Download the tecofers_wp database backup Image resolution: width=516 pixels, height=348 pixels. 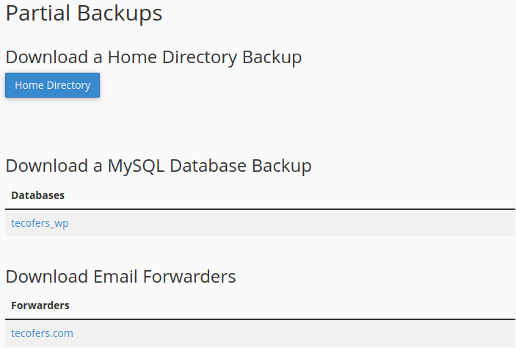[x=40, y=223]
